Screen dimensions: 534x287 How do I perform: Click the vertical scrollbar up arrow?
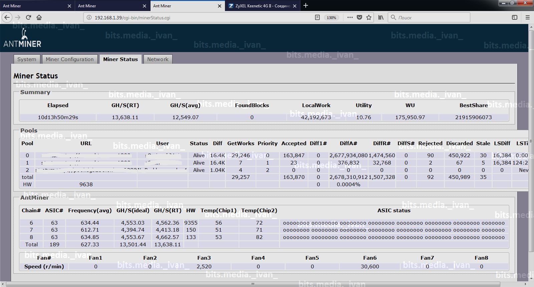(531, 27)
